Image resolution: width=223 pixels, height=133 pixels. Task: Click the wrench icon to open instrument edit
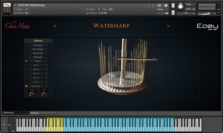point(7,5)
